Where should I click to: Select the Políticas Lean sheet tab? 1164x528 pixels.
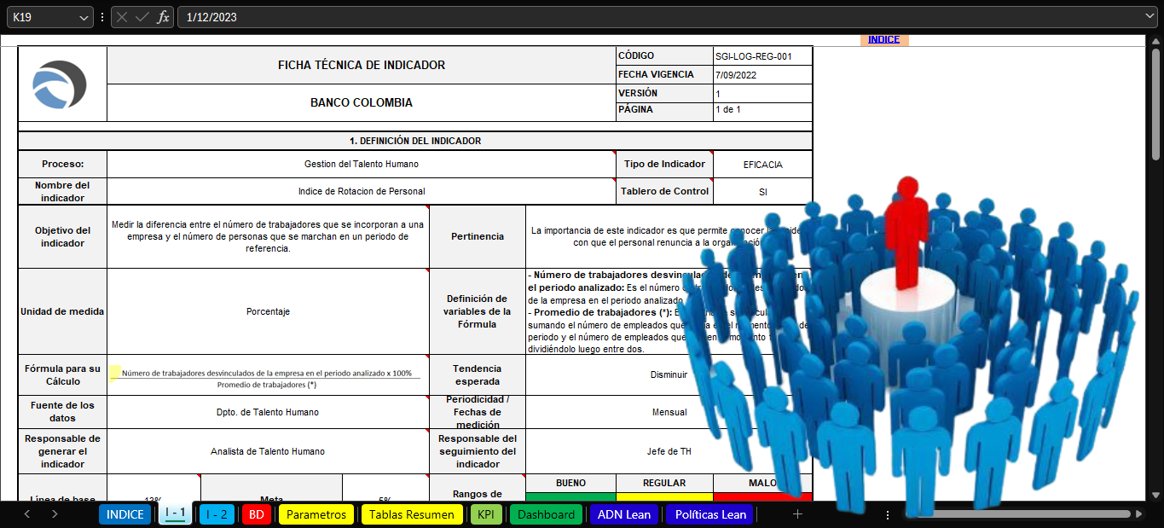point(710,514)
